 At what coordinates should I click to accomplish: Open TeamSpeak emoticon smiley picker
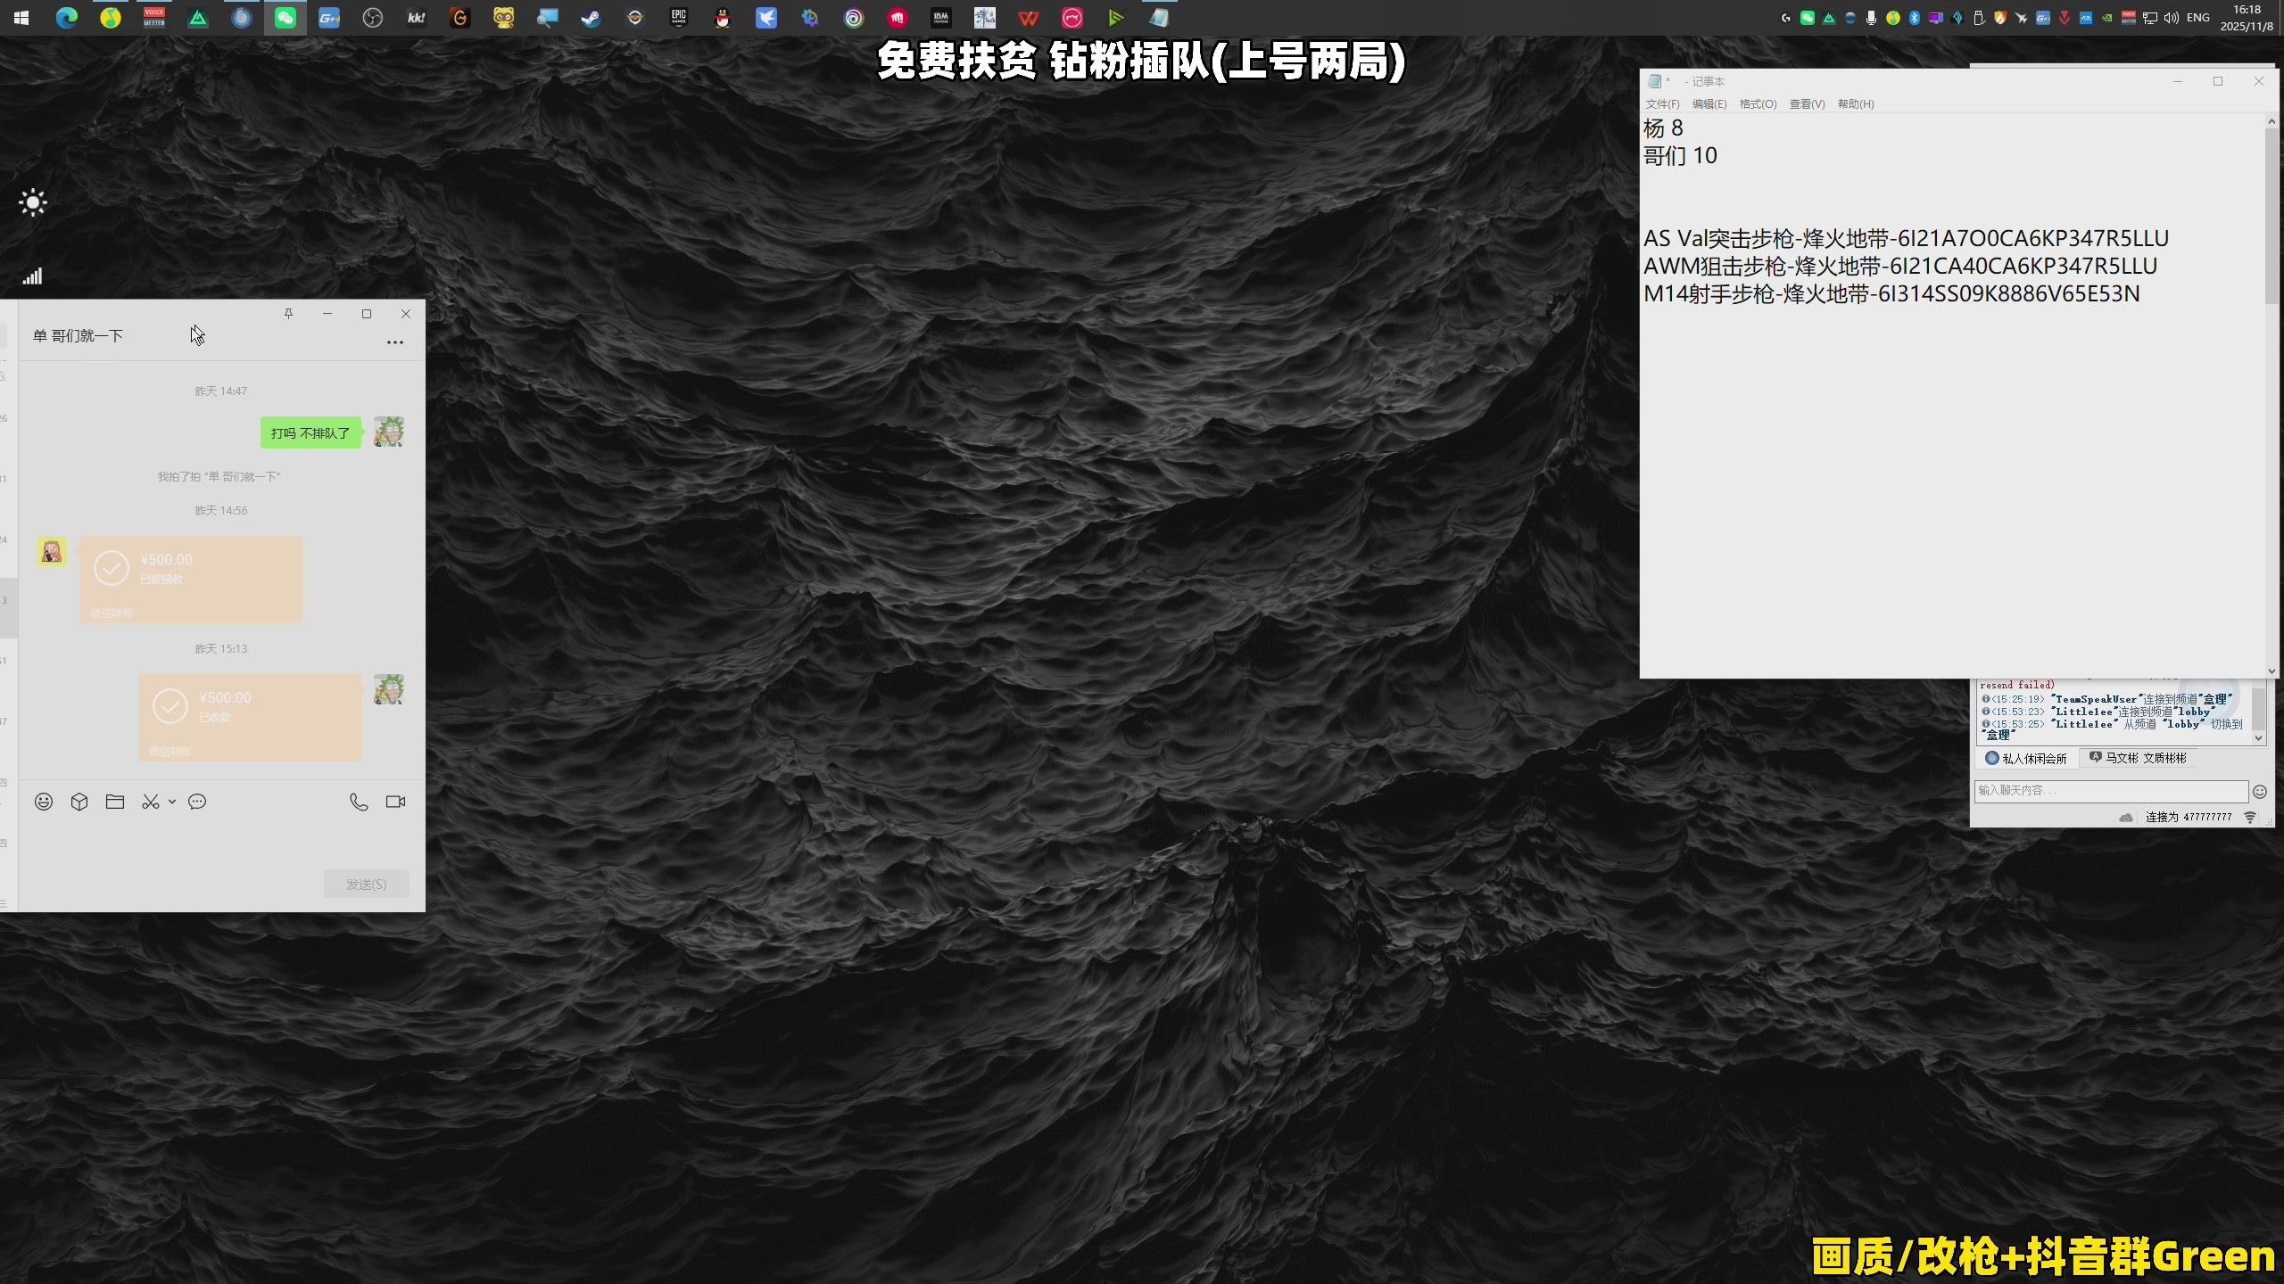click(2260, 791)
